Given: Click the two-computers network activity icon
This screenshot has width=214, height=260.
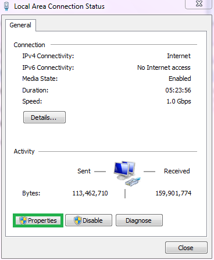Looking at the screenshot, I should pos(127,173).
